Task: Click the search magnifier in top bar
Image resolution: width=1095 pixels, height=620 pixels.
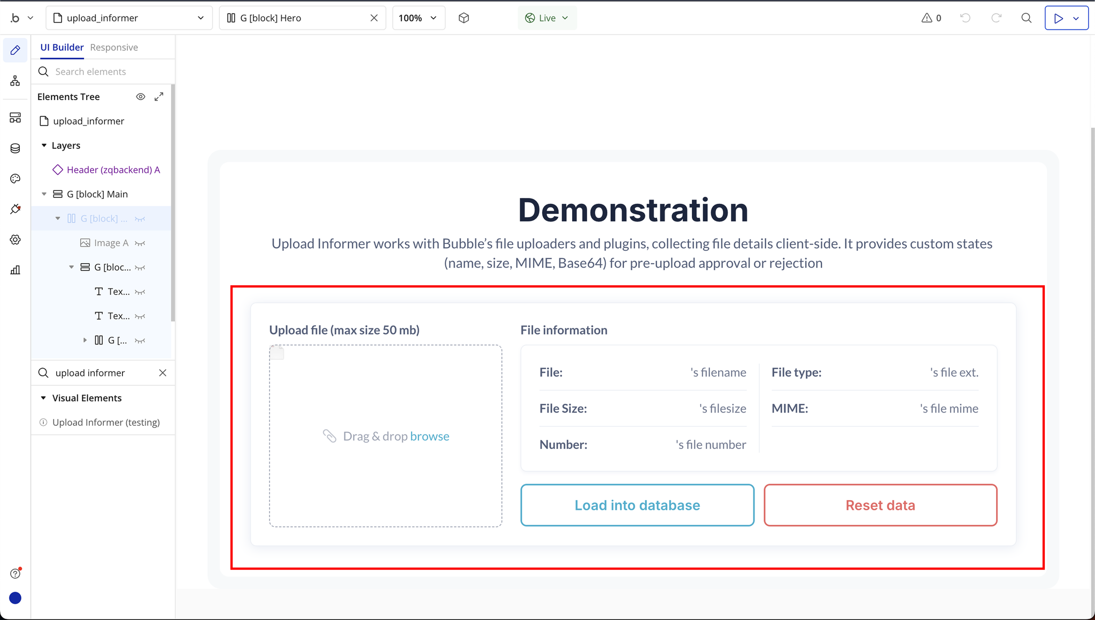Action: pyautogui.click(x=1026, y=18)
